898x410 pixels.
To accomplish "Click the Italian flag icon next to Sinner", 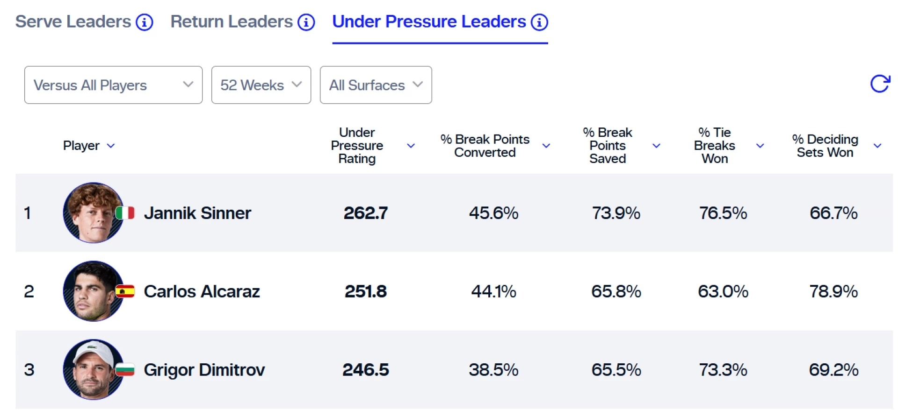I will (125, 213).
